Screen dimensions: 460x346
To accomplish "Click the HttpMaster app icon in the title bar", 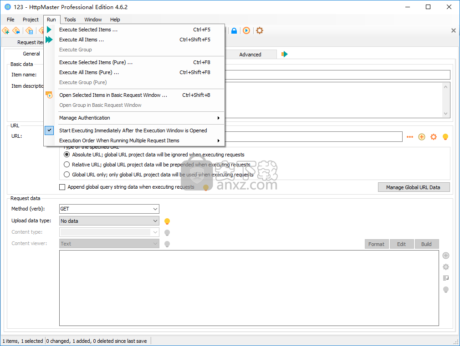I will click(x=8, y=7).
